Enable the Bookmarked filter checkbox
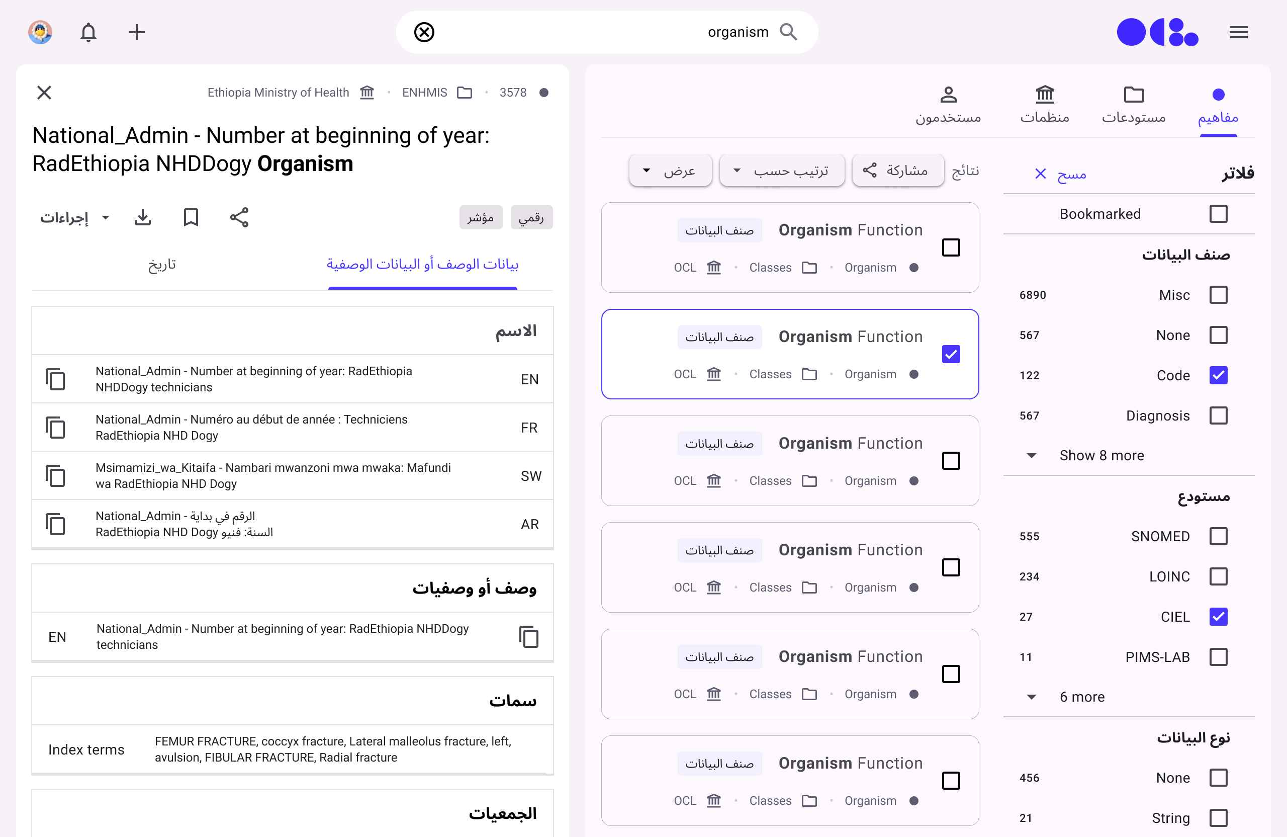 [1218, 214]
